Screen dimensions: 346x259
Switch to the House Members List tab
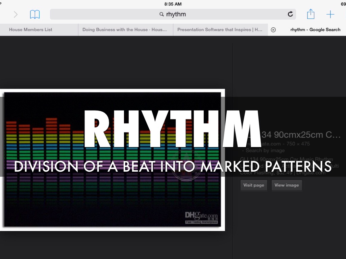point(31,30)
